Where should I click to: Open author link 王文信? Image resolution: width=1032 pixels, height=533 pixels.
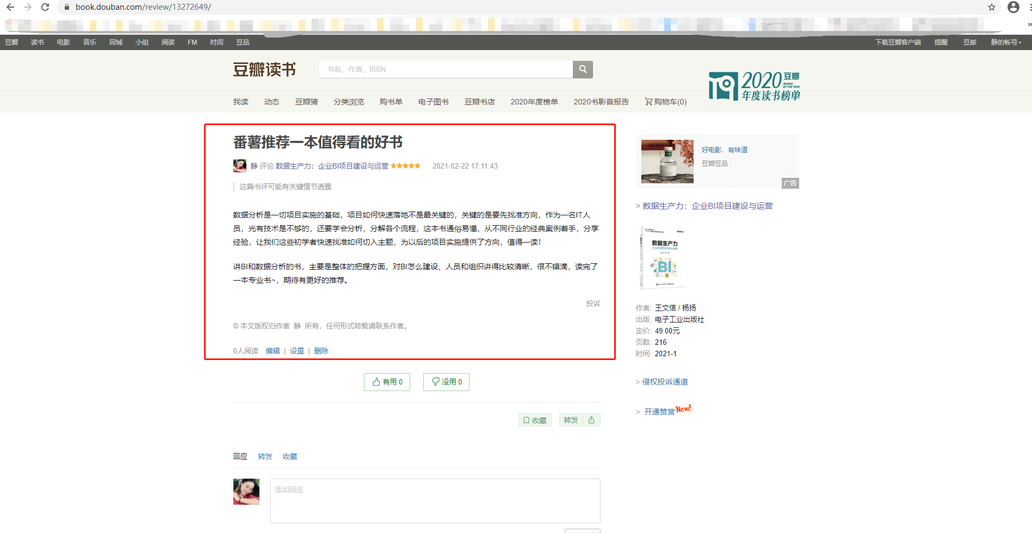[665, 308]
